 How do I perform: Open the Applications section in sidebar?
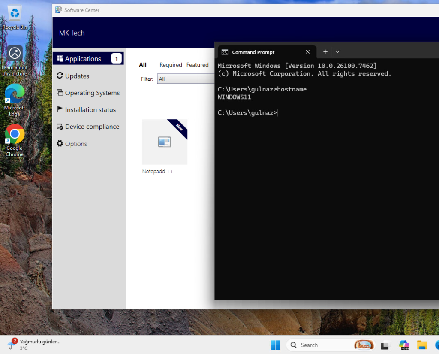83,59
